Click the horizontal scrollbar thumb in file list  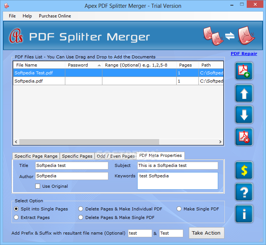(89, 142)
